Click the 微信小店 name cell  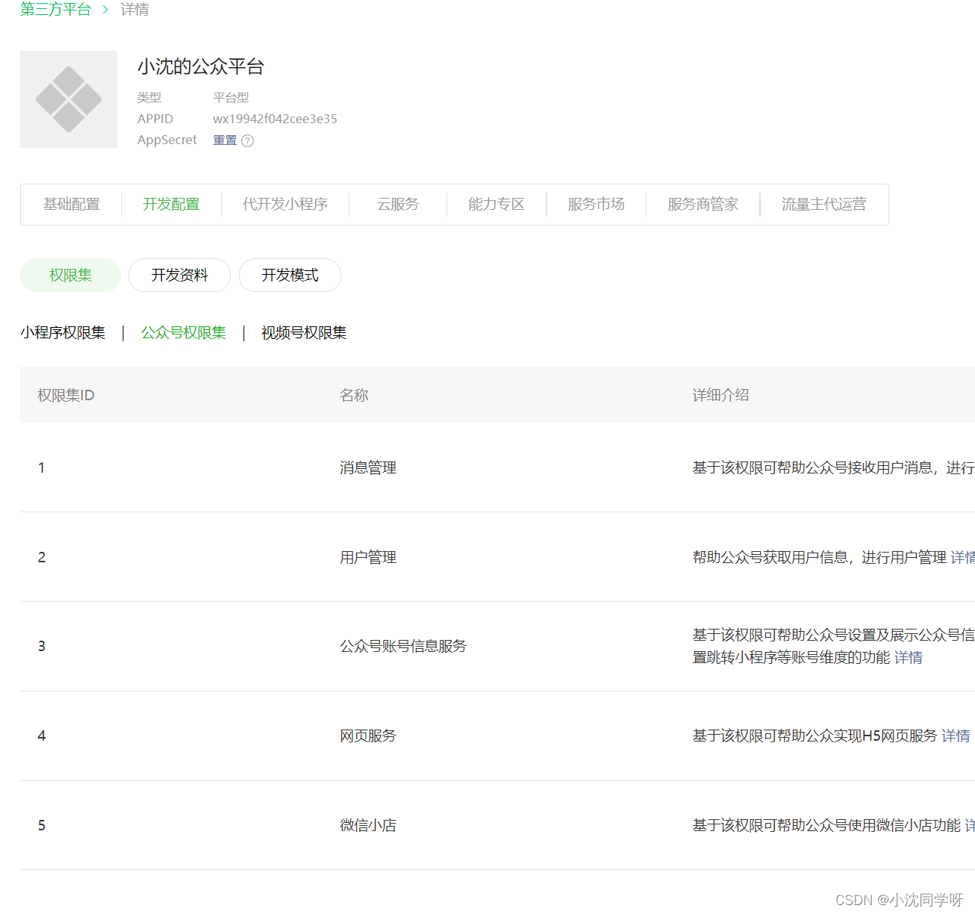click(368, 826)
